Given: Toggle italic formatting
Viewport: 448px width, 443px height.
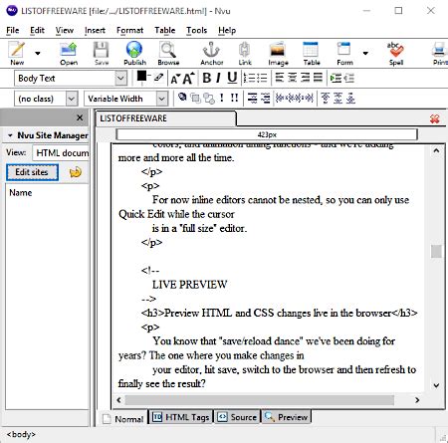Looking at the screenshot, I should 218,78.
